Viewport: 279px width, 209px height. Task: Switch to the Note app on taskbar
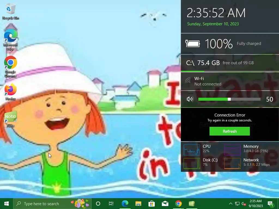[x=192, y=204]
